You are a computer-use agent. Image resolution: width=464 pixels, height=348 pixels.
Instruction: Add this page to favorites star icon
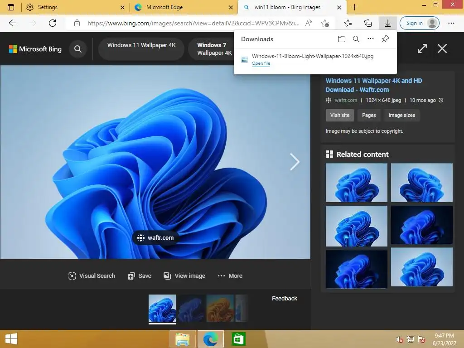(x=325, y=23)
